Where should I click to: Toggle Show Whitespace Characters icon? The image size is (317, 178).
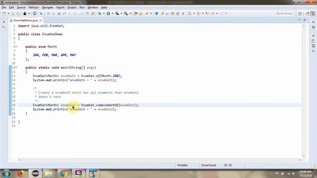[183, 13]
